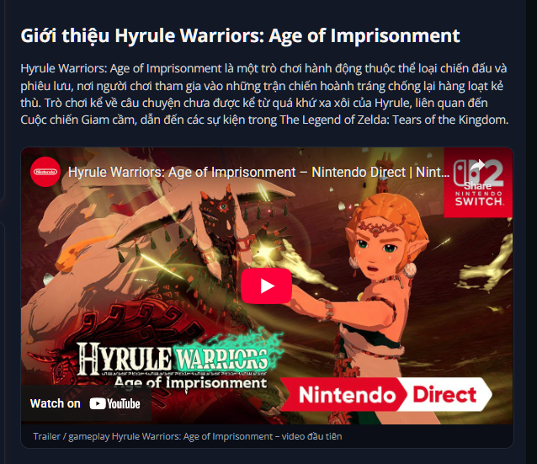The image size is (537, 464).
Task: Open the video title link in the embed
Action: coord(258,172)
